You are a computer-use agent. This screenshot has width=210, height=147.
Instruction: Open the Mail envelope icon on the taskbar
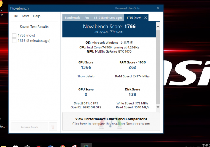[27, 146]
